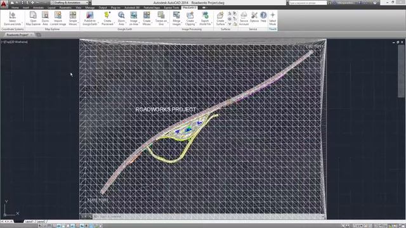Image resolution: width=406 pixels, height=228 pixels.
Task: Select the Plex.Earth ribbon tab
Action: 189,8
